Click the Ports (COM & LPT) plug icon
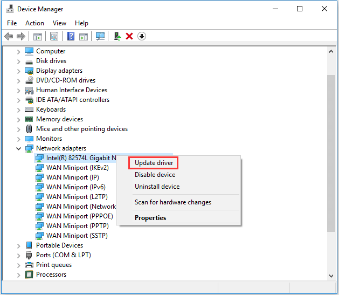 point(29,255)
